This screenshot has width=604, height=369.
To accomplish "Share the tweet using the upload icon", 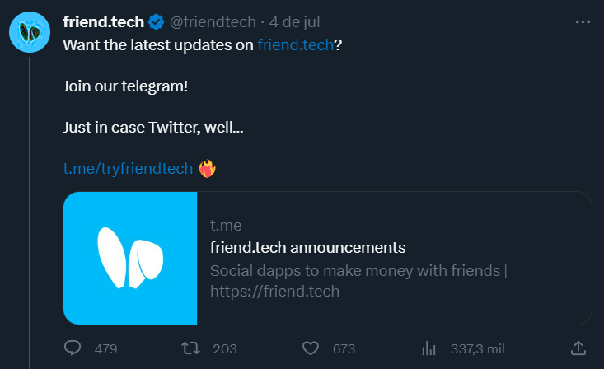I will [x=578, y=348].
